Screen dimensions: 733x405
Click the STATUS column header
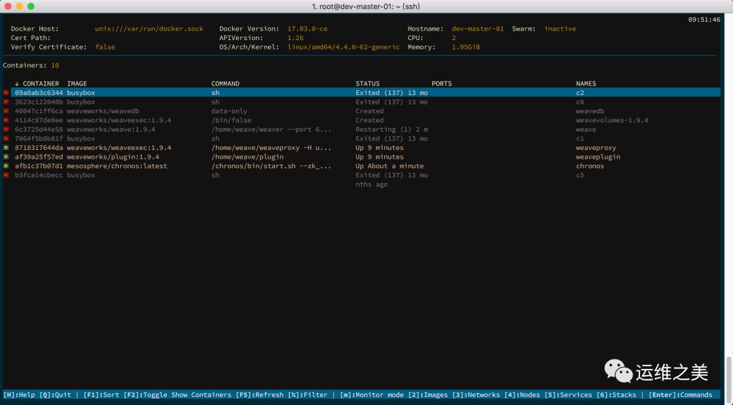pos(367,83)
